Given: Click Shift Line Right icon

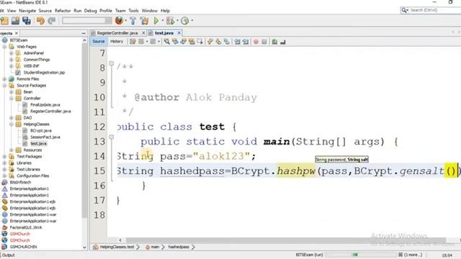Looking at the screenshot, I should tap(245, 42).
